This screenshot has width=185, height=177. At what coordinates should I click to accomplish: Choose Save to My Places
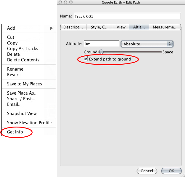[25, 84]
